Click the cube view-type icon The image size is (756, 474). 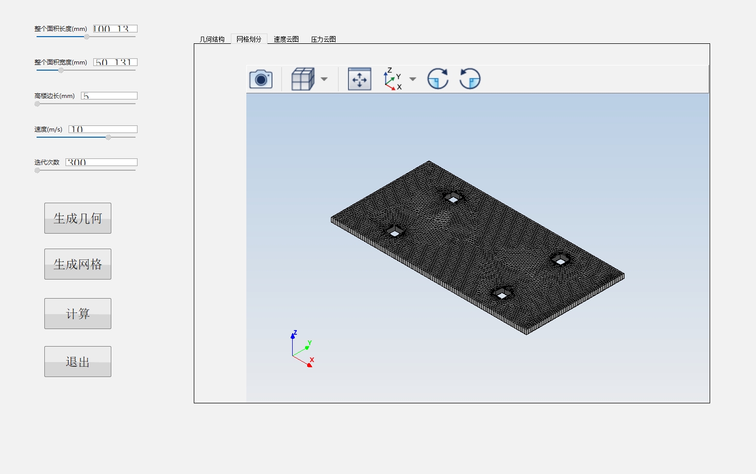click(303, 79)
